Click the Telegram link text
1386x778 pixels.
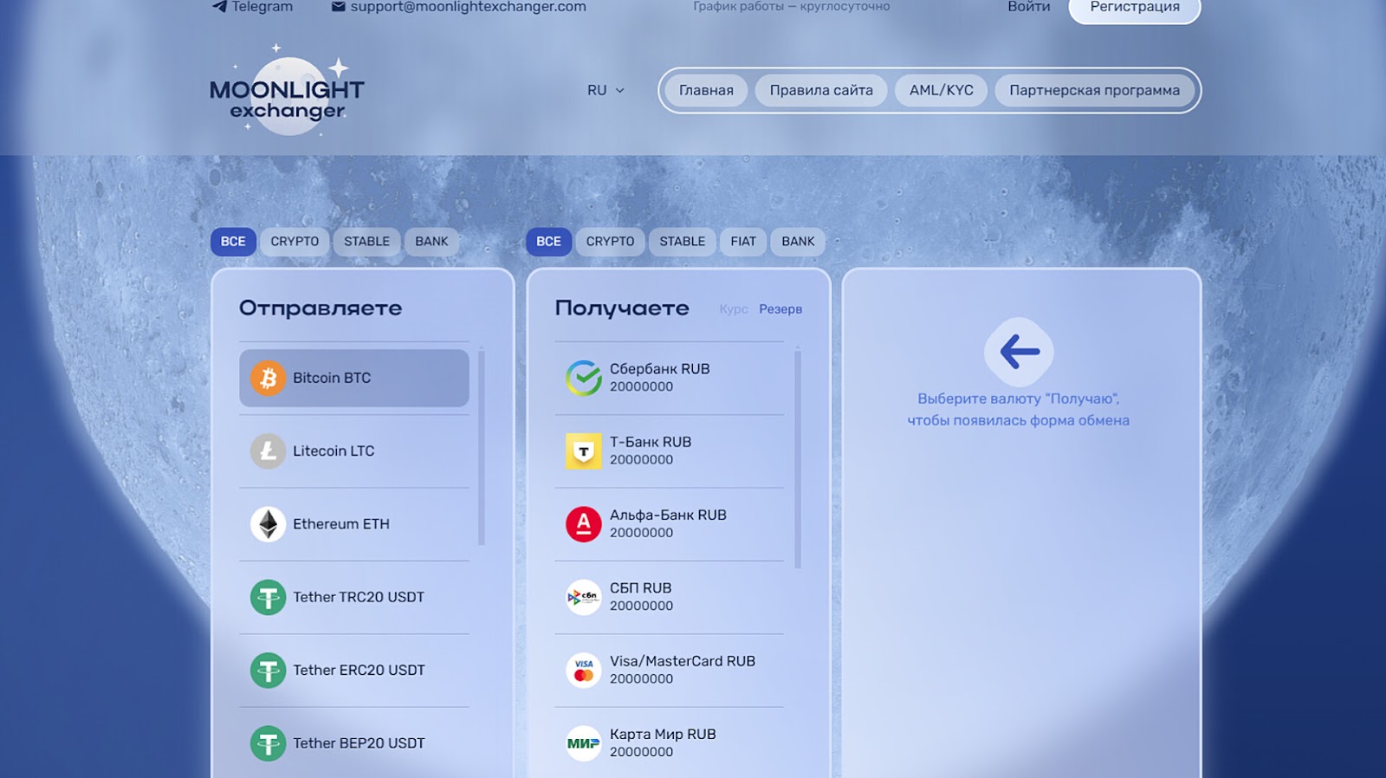262,7
